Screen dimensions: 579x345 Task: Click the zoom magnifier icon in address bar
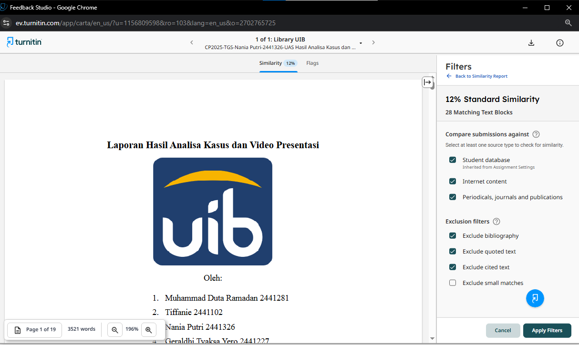pyautogui.click(x=568, y=23)
